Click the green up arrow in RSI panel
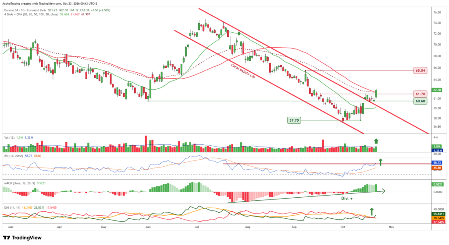The image size is (449, 245). coord(380,162)
